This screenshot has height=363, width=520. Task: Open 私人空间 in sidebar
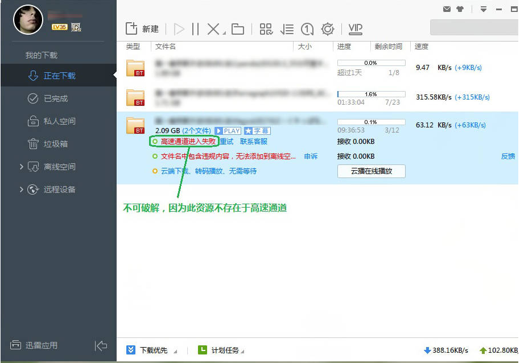[x=59, y=121]
